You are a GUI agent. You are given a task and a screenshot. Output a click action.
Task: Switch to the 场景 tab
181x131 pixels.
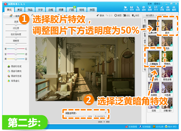click(x=61, y=10)
